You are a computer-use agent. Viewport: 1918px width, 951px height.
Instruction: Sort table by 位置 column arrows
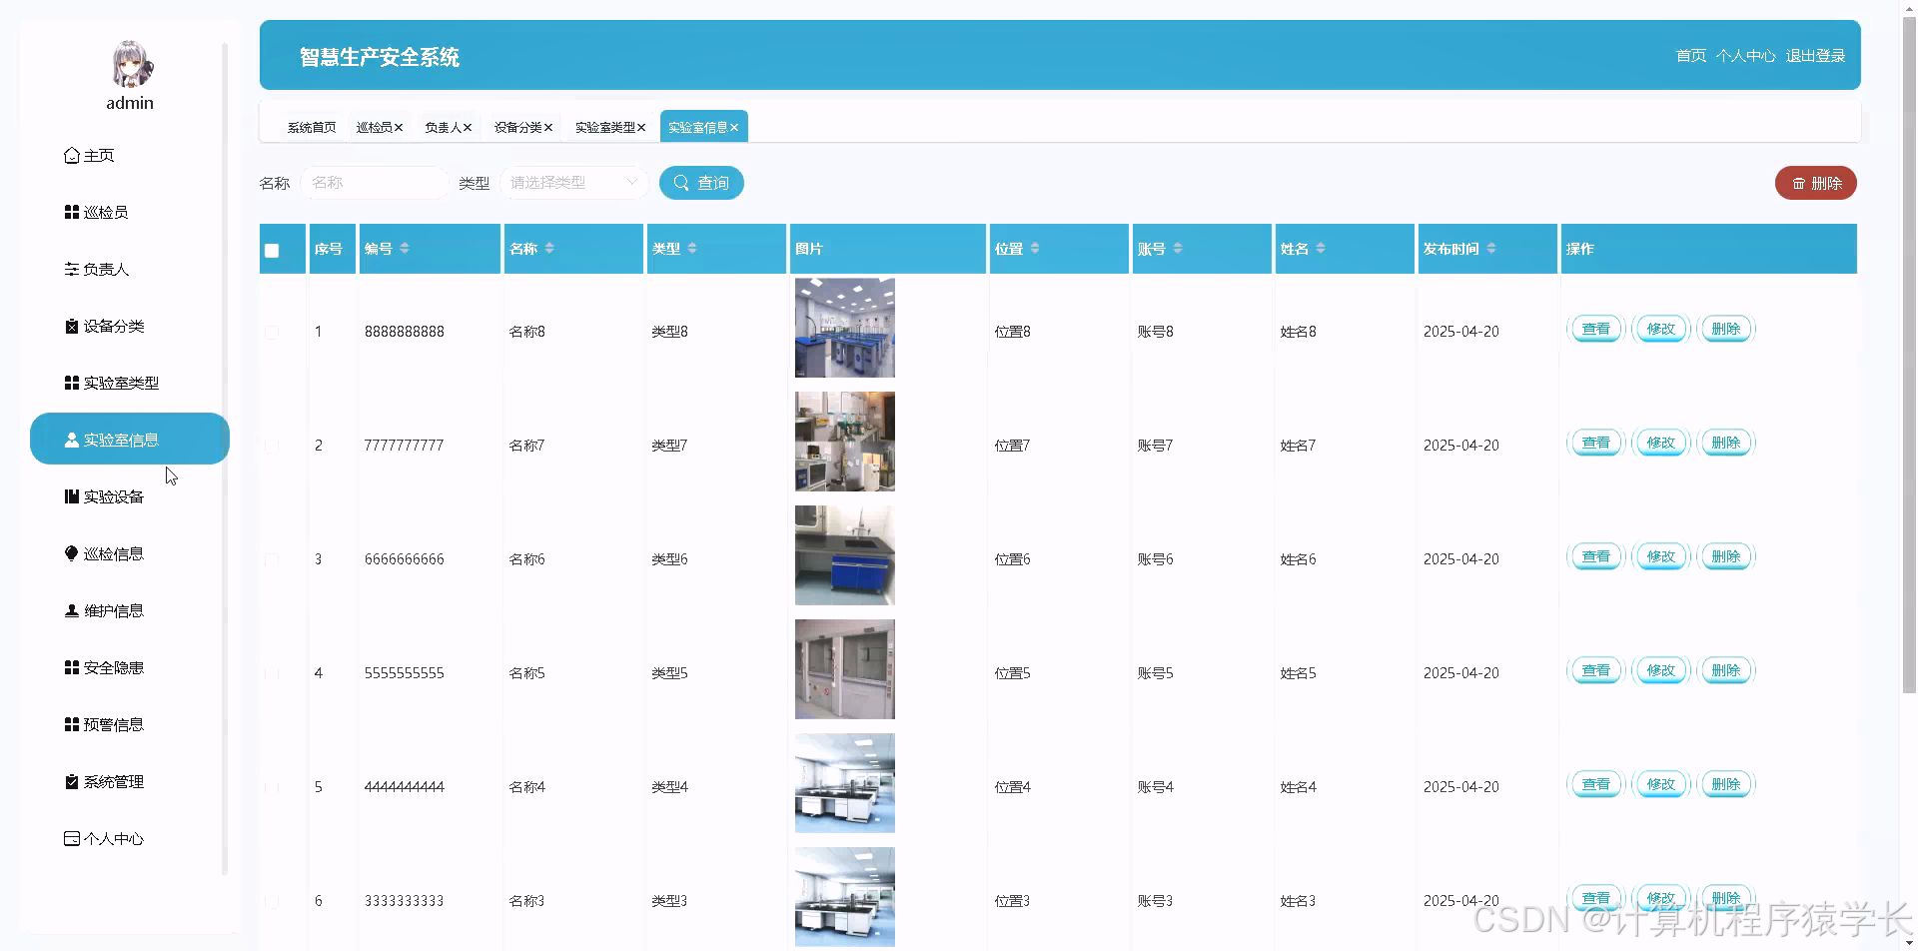[1035, 249]
